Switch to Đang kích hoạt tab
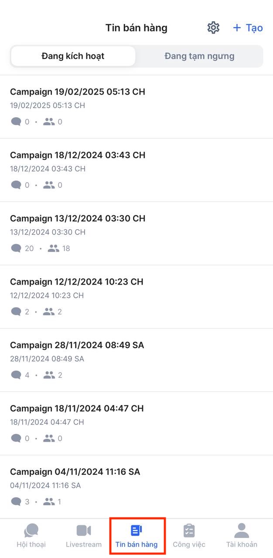This screenshot has height=558, width=273. pyautogui.click(x=73, y=56)
